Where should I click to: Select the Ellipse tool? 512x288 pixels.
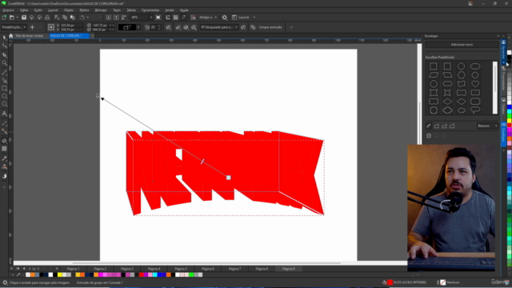(x=4, y=96)
